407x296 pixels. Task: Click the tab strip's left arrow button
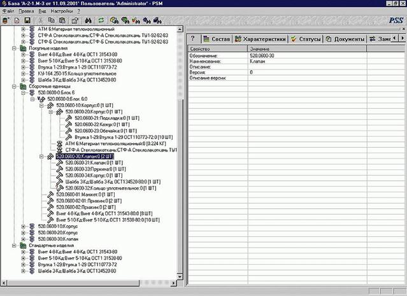click(394, 38)
